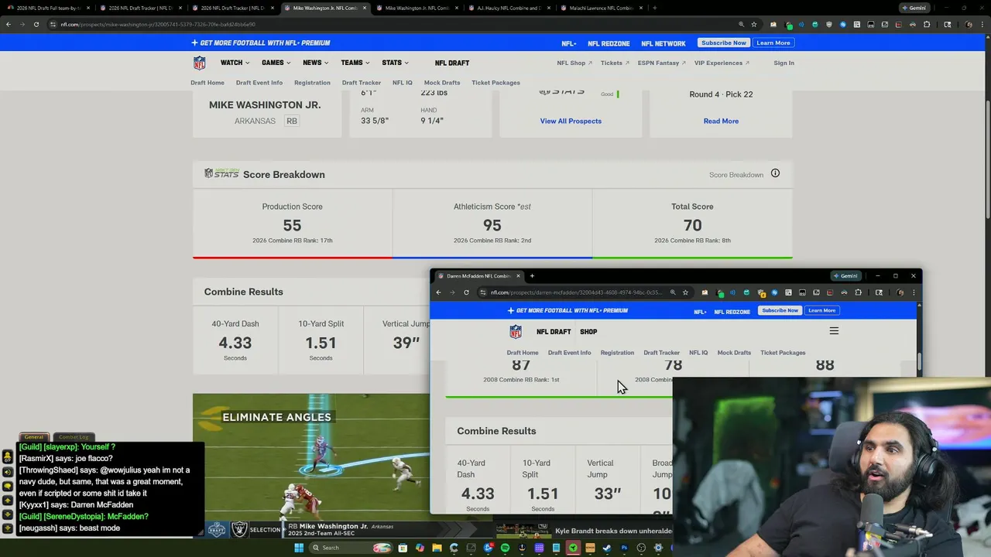Open the Tickets external link

pos(615,63)
